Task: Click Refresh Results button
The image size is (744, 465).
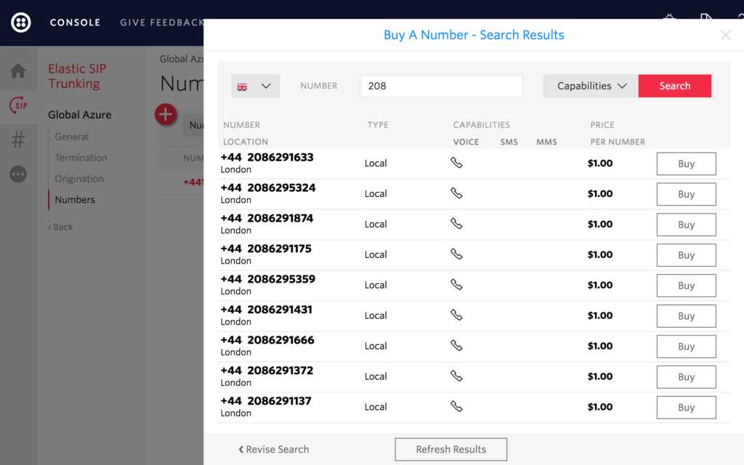Action: (450, 449)
